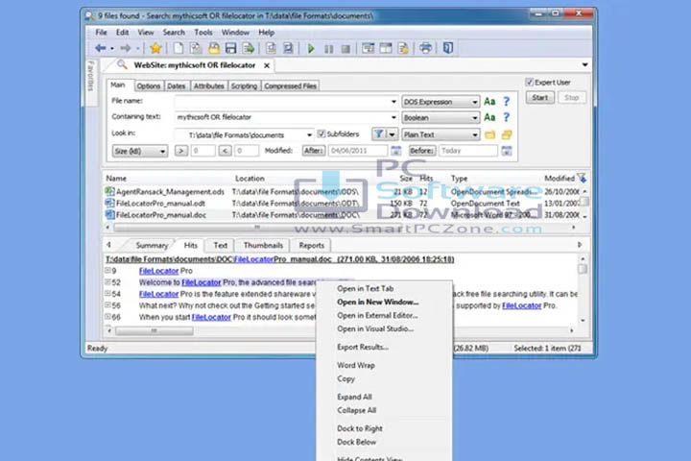The width and height of the screenshot is (691, 461).
Task: Click the yellow Open folder toolbar icon
Action: [214, 48]
